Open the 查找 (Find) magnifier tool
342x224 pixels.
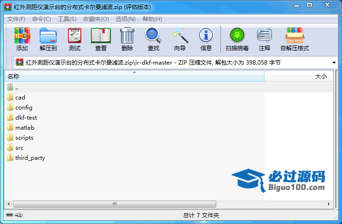(154, 35)
